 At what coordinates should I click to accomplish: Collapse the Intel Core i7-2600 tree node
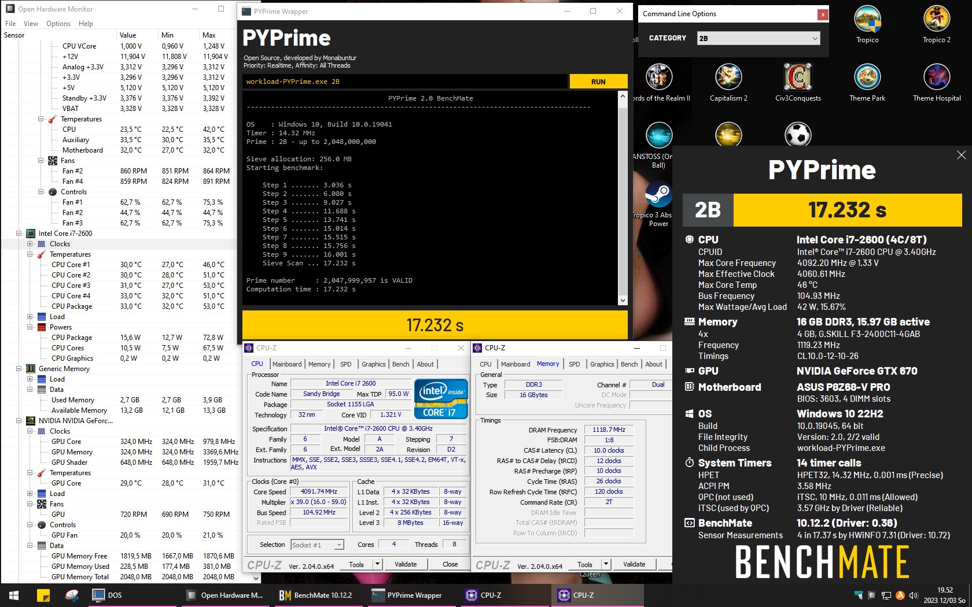coord(19,234)
